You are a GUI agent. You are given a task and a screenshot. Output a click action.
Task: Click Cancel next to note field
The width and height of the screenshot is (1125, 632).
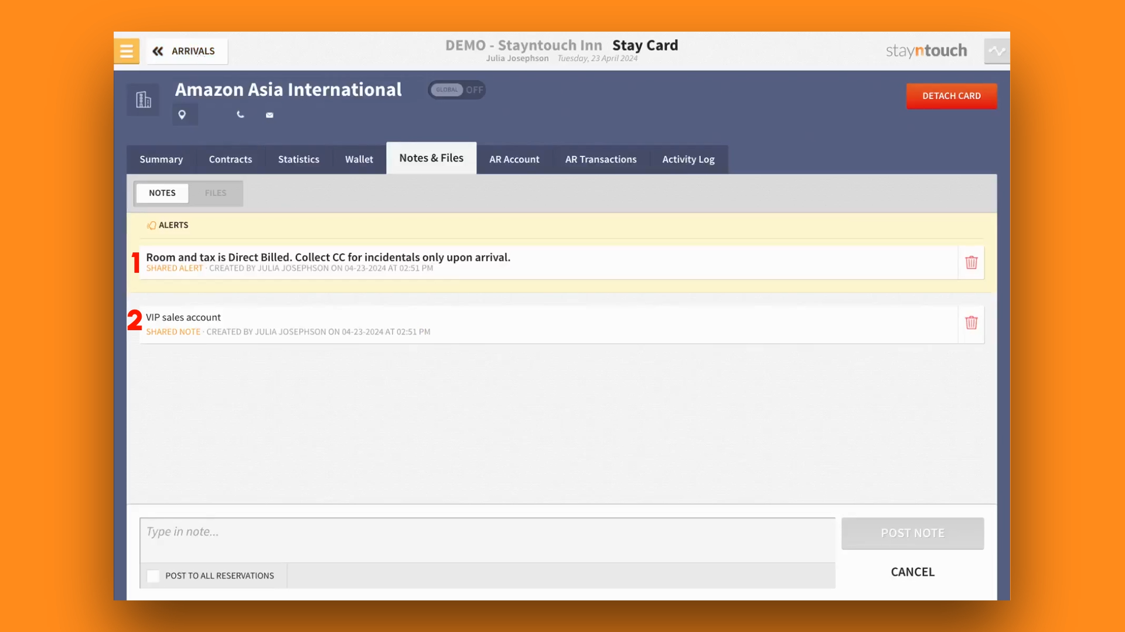[912, 572]
